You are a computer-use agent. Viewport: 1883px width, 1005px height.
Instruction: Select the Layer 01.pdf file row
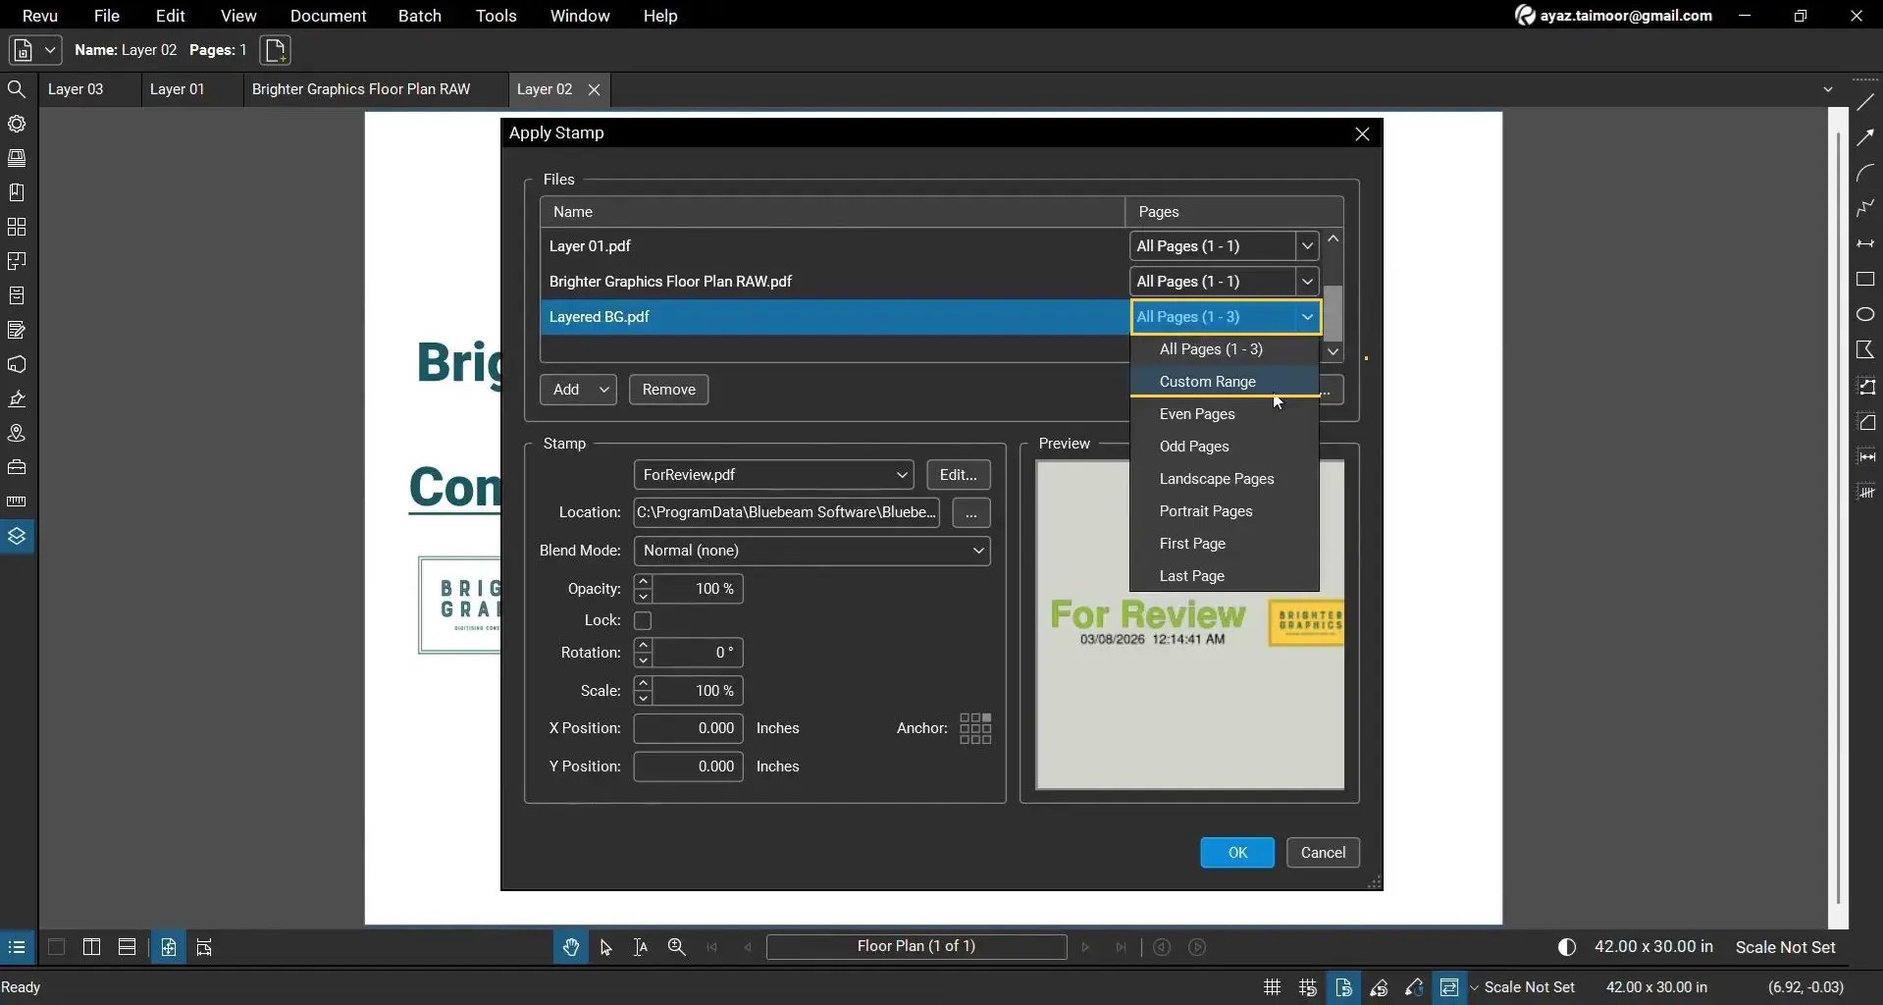(x=832, y=246)
